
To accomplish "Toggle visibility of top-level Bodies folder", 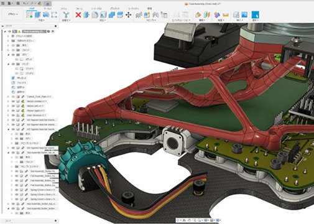I will (x=13, y=55).
